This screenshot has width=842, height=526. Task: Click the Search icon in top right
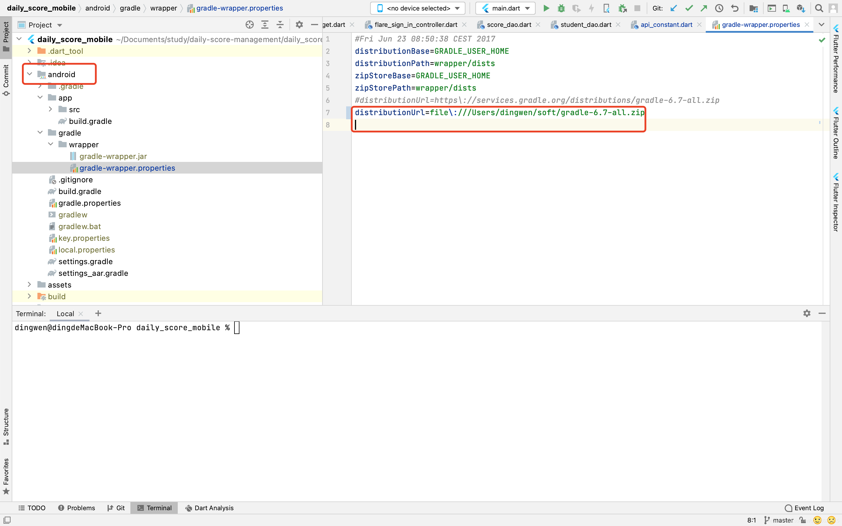[x=818, y=8]
